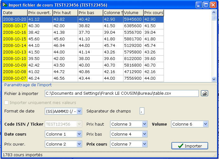Close the import window

point(213,5)
